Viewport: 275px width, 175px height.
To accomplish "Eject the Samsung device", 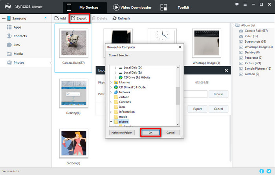I will [46, 18].
